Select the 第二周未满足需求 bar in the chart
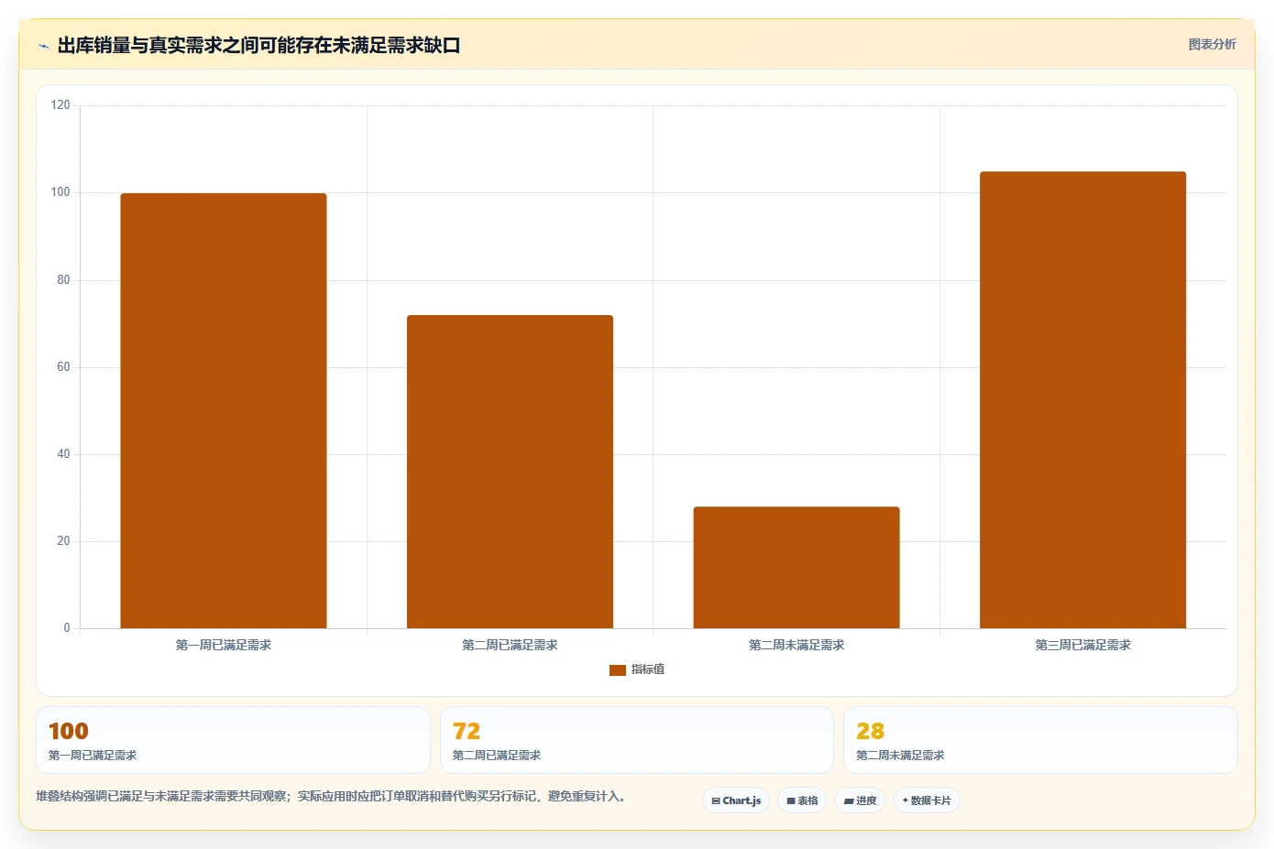Image resolution: width=1274 pixels, height=849 pixels. 796,567
